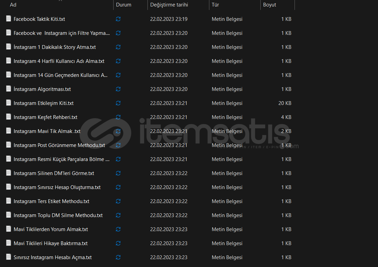
Task: Click the İnstagram Algoritması.txt file name
Action: 42,89
